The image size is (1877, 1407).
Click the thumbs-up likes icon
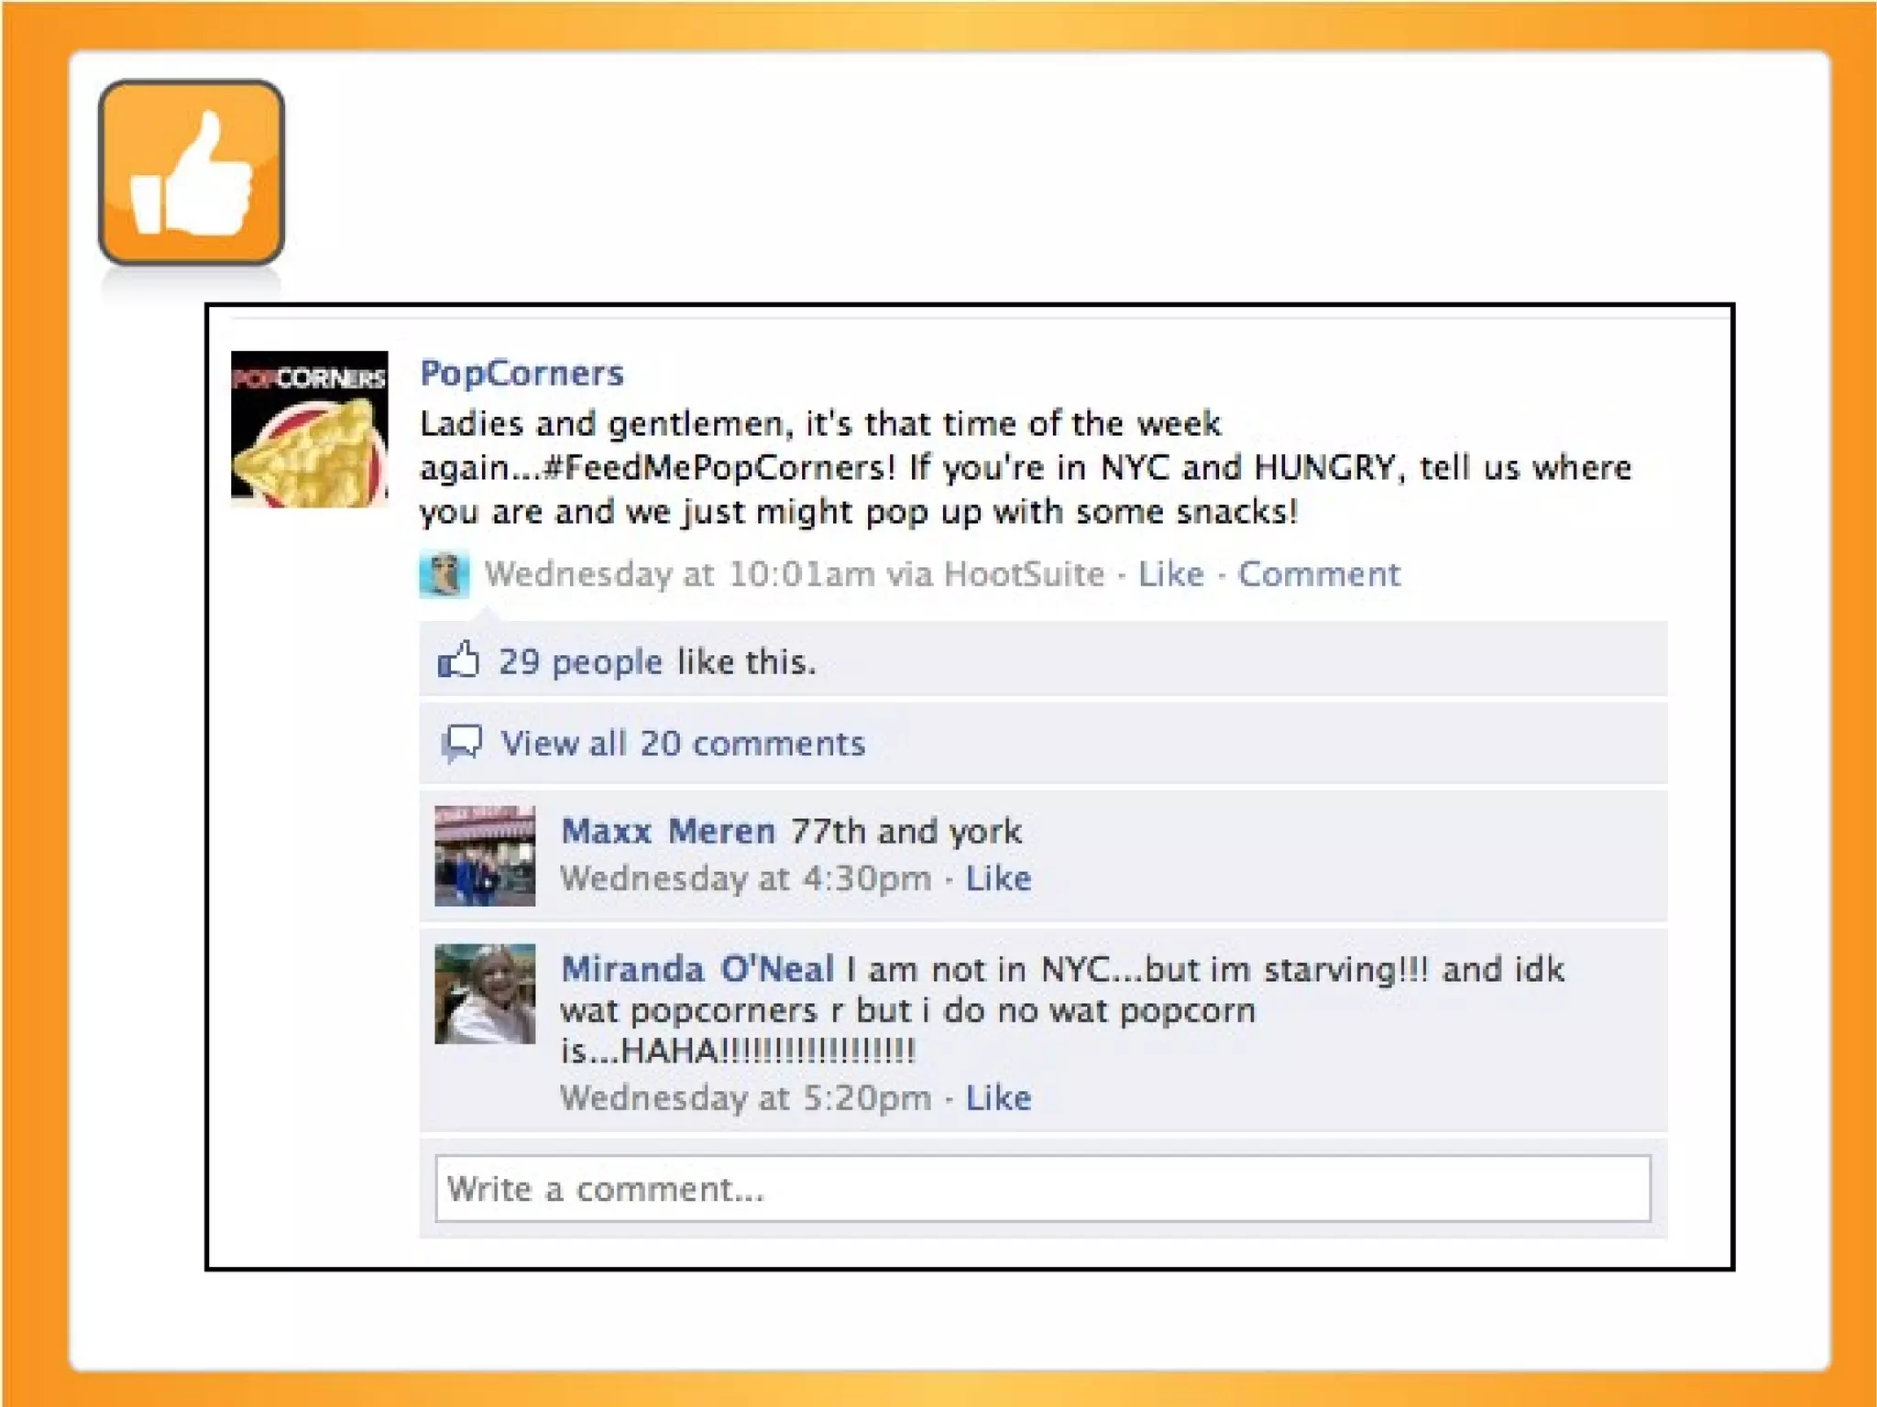click(458, 659)
